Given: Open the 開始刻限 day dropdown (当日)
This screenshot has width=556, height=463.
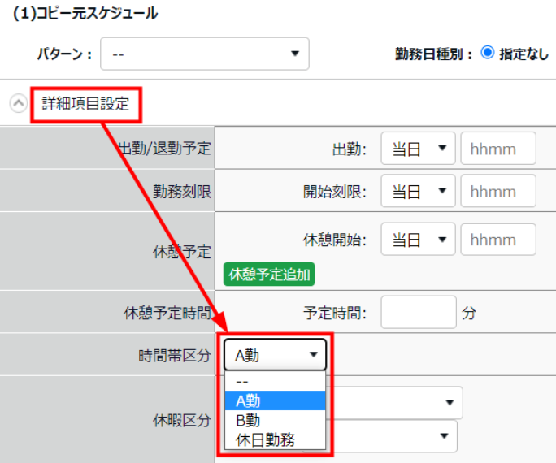Looking at the screenshot, I should click(x=418, y=192).
